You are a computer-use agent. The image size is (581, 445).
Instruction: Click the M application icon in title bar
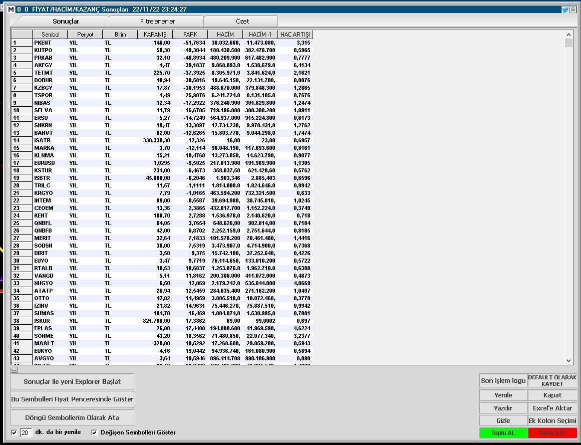click(11, 10)
